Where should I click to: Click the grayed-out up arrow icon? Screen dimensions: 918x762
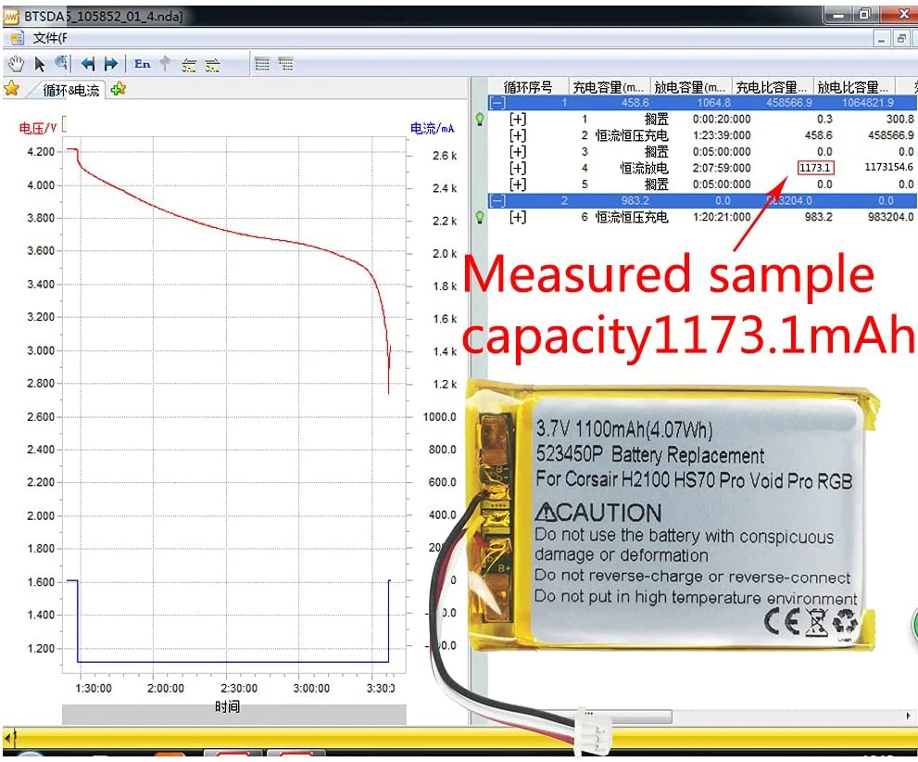pos(165,63)
